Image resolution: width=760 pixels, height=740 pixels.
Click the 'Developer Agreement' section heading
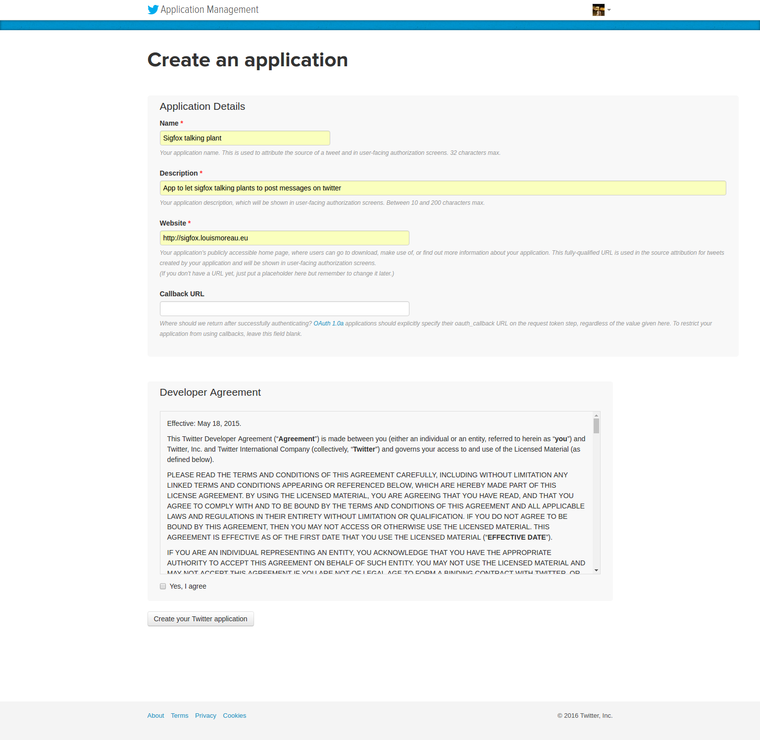[x=210, y=392]
